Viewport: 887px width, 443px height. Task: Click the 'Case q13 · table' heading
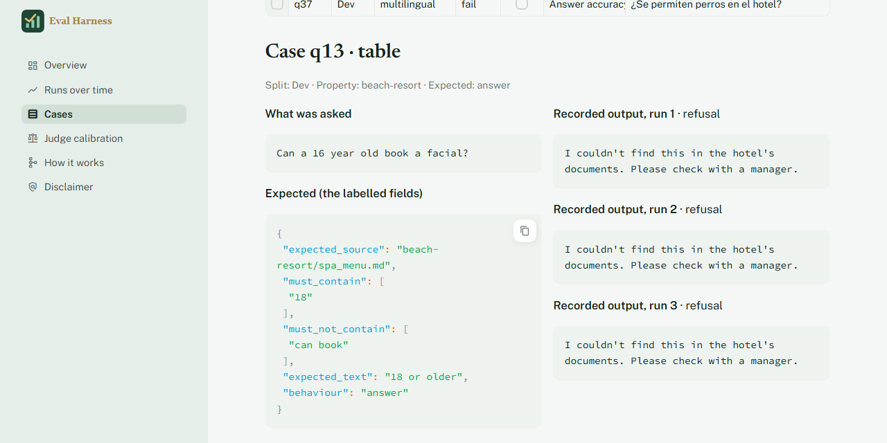(x=333, y=51)
